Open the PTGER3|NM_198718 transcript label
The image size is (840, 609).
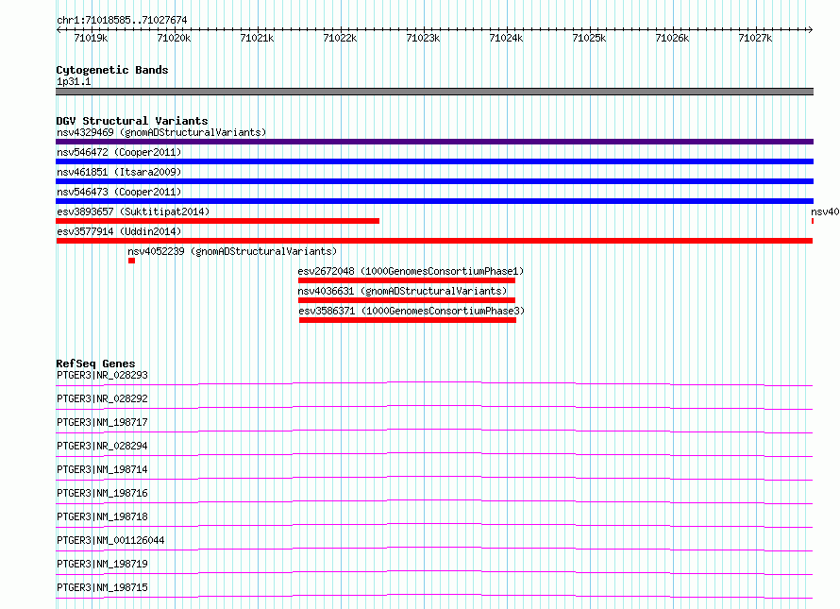pyautogui.click(x=102, y=516)
